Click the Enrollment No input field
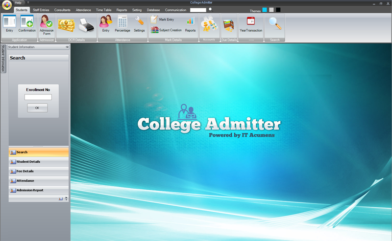The image size is (392, 241). click(x=38, y=97)
